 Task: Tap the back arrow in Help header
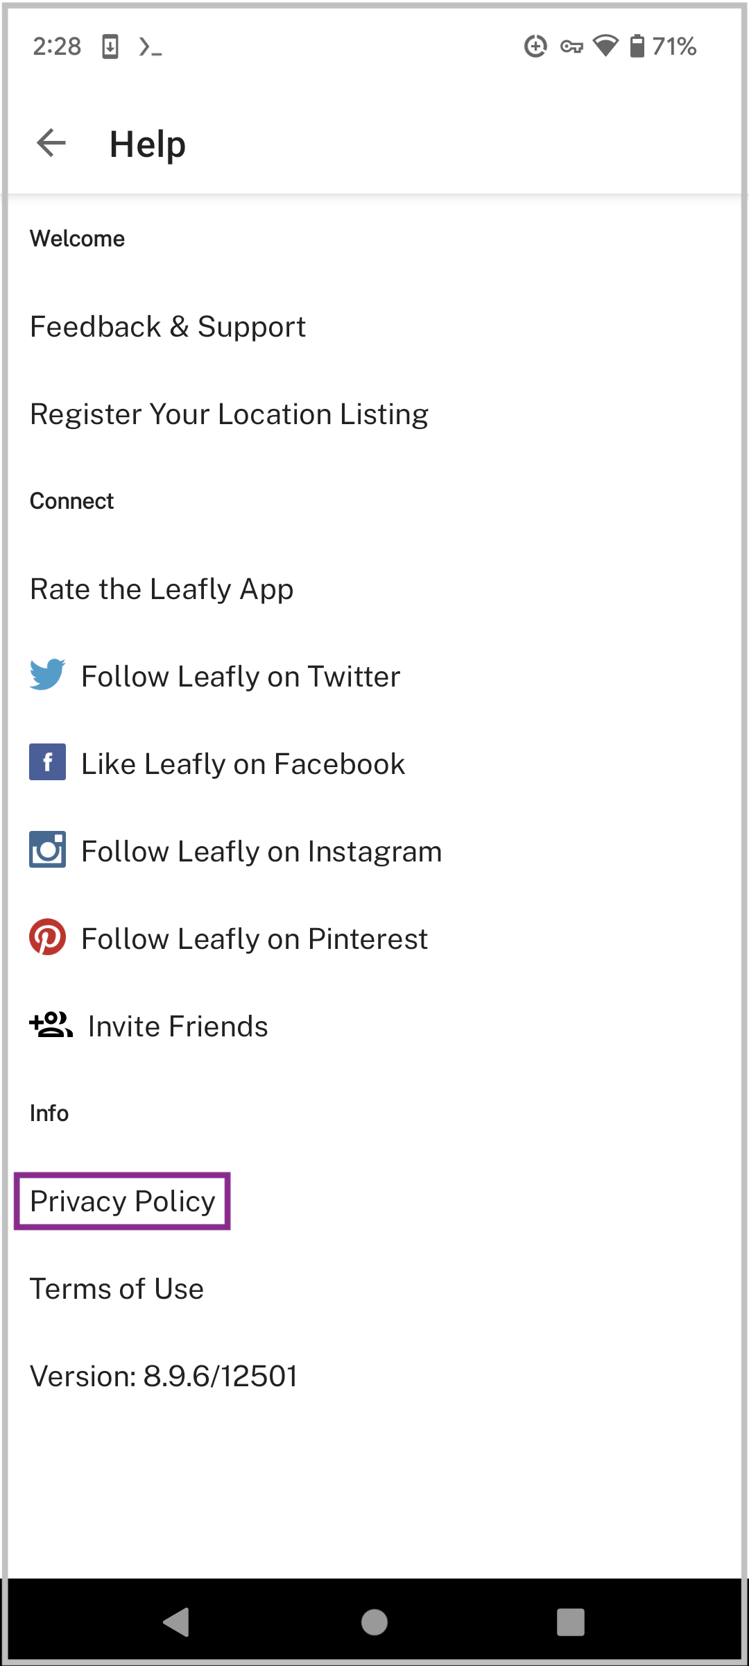(x=51, y=144)
